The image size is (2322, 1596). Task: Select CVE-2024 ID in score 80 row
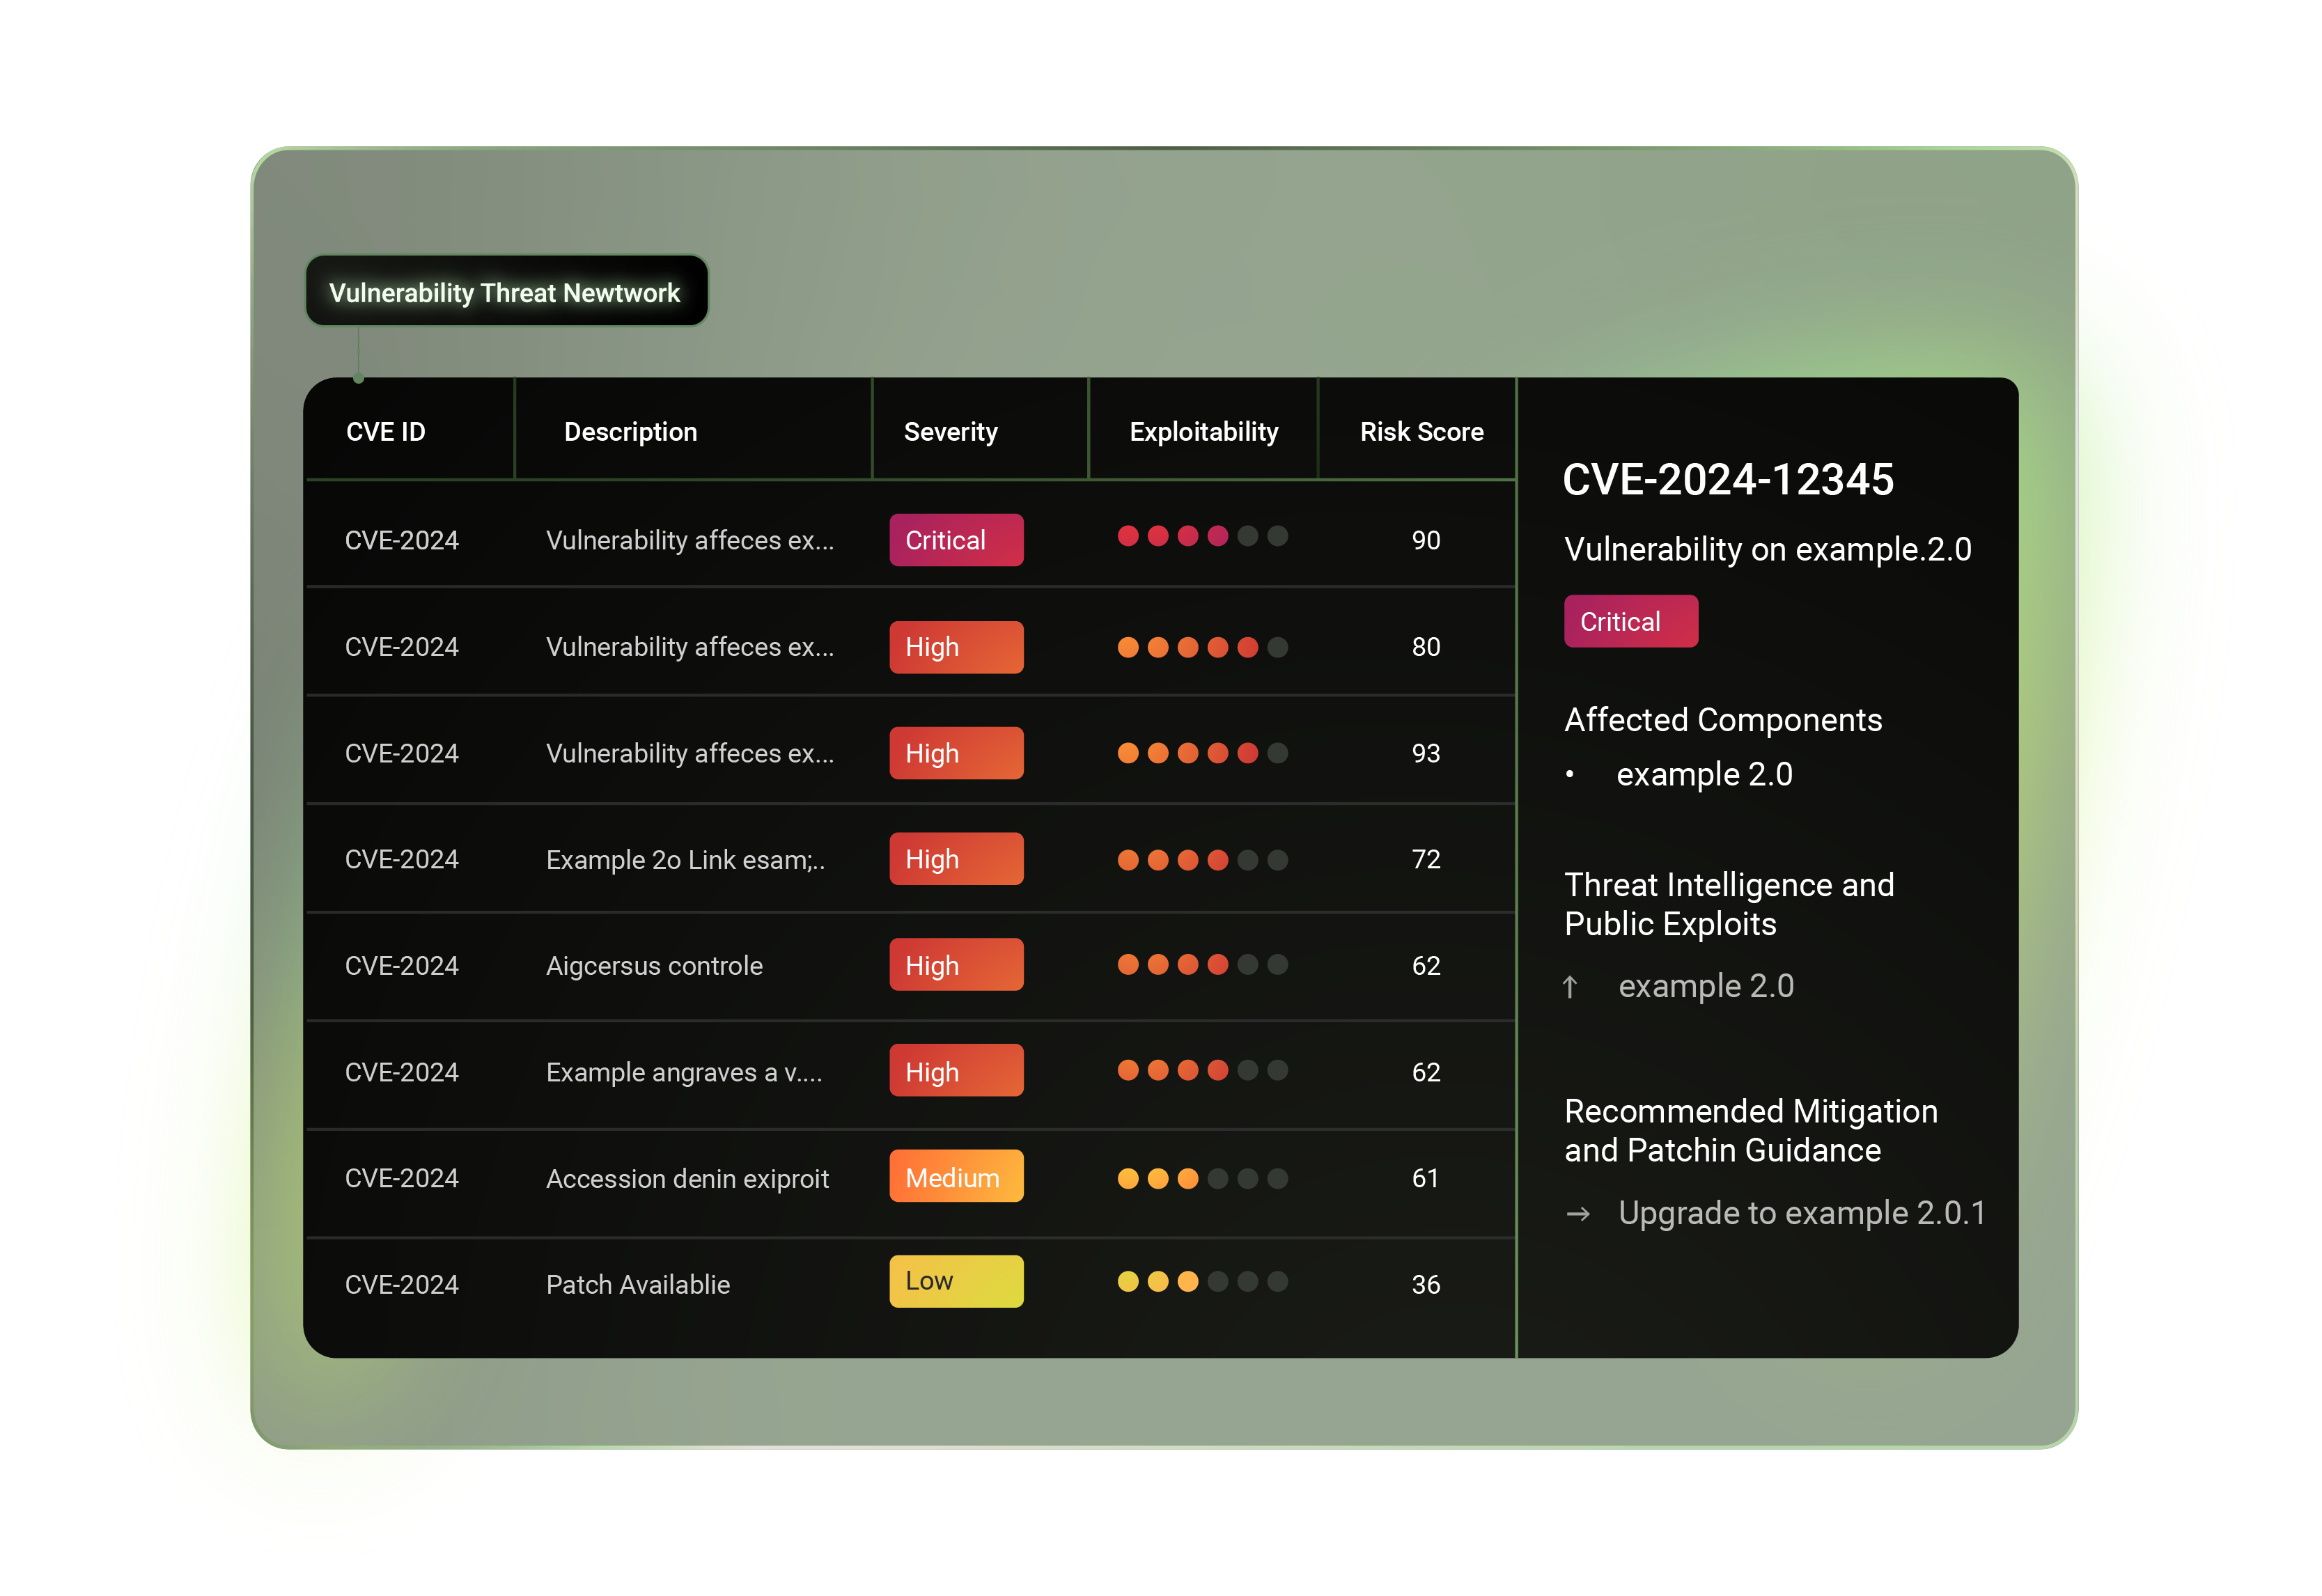[402, 647]
